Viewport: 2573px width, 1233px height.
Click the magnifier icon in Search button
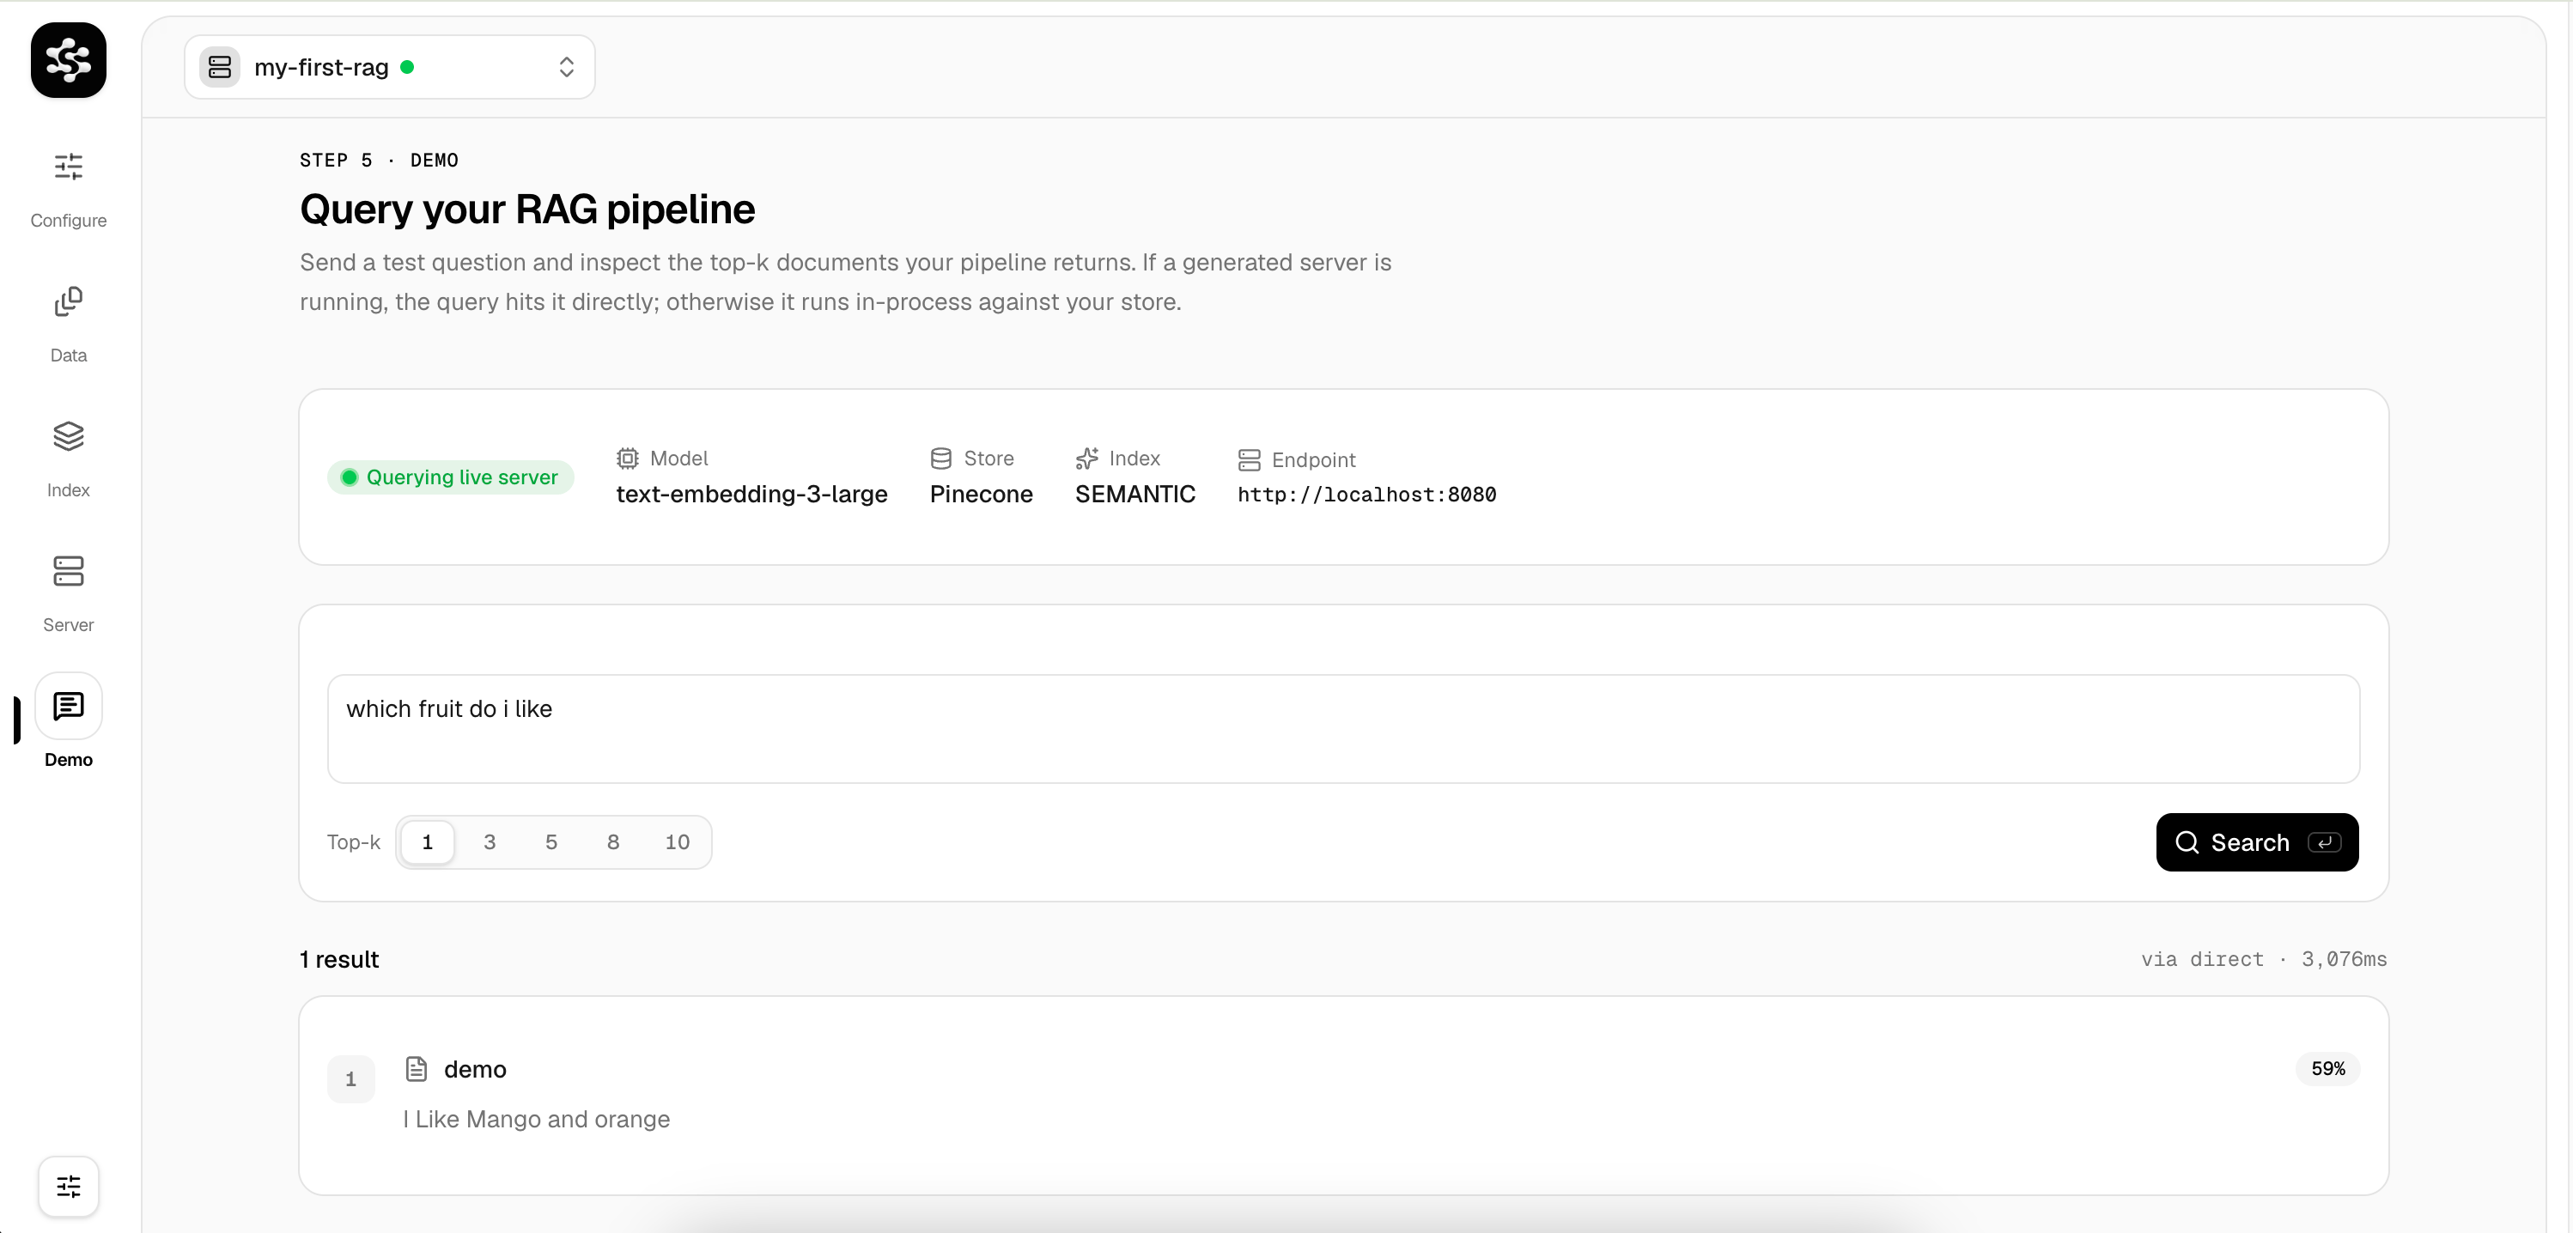pos(2187,842)
